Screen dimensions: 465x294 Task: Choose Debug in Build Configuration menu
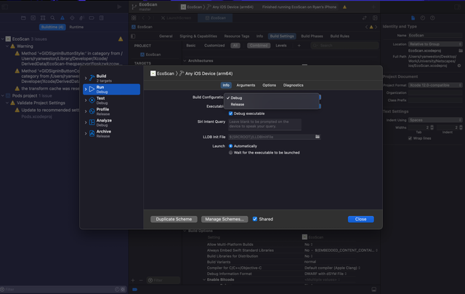point(272,98)
